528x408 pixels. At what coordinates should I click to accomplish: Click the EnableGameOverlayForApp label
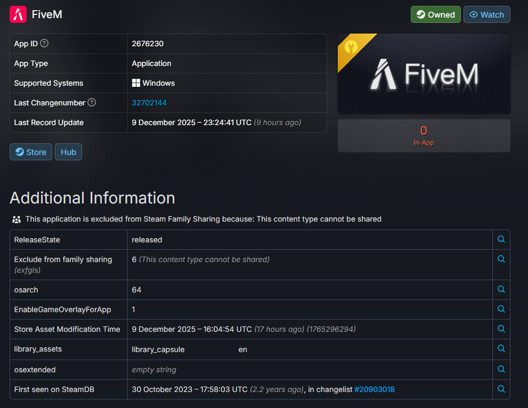click(63, 309)
